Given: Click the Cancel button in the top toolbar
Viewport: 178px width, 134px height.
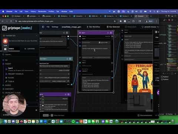Looking at the screenshot, I should coord(131,27).
